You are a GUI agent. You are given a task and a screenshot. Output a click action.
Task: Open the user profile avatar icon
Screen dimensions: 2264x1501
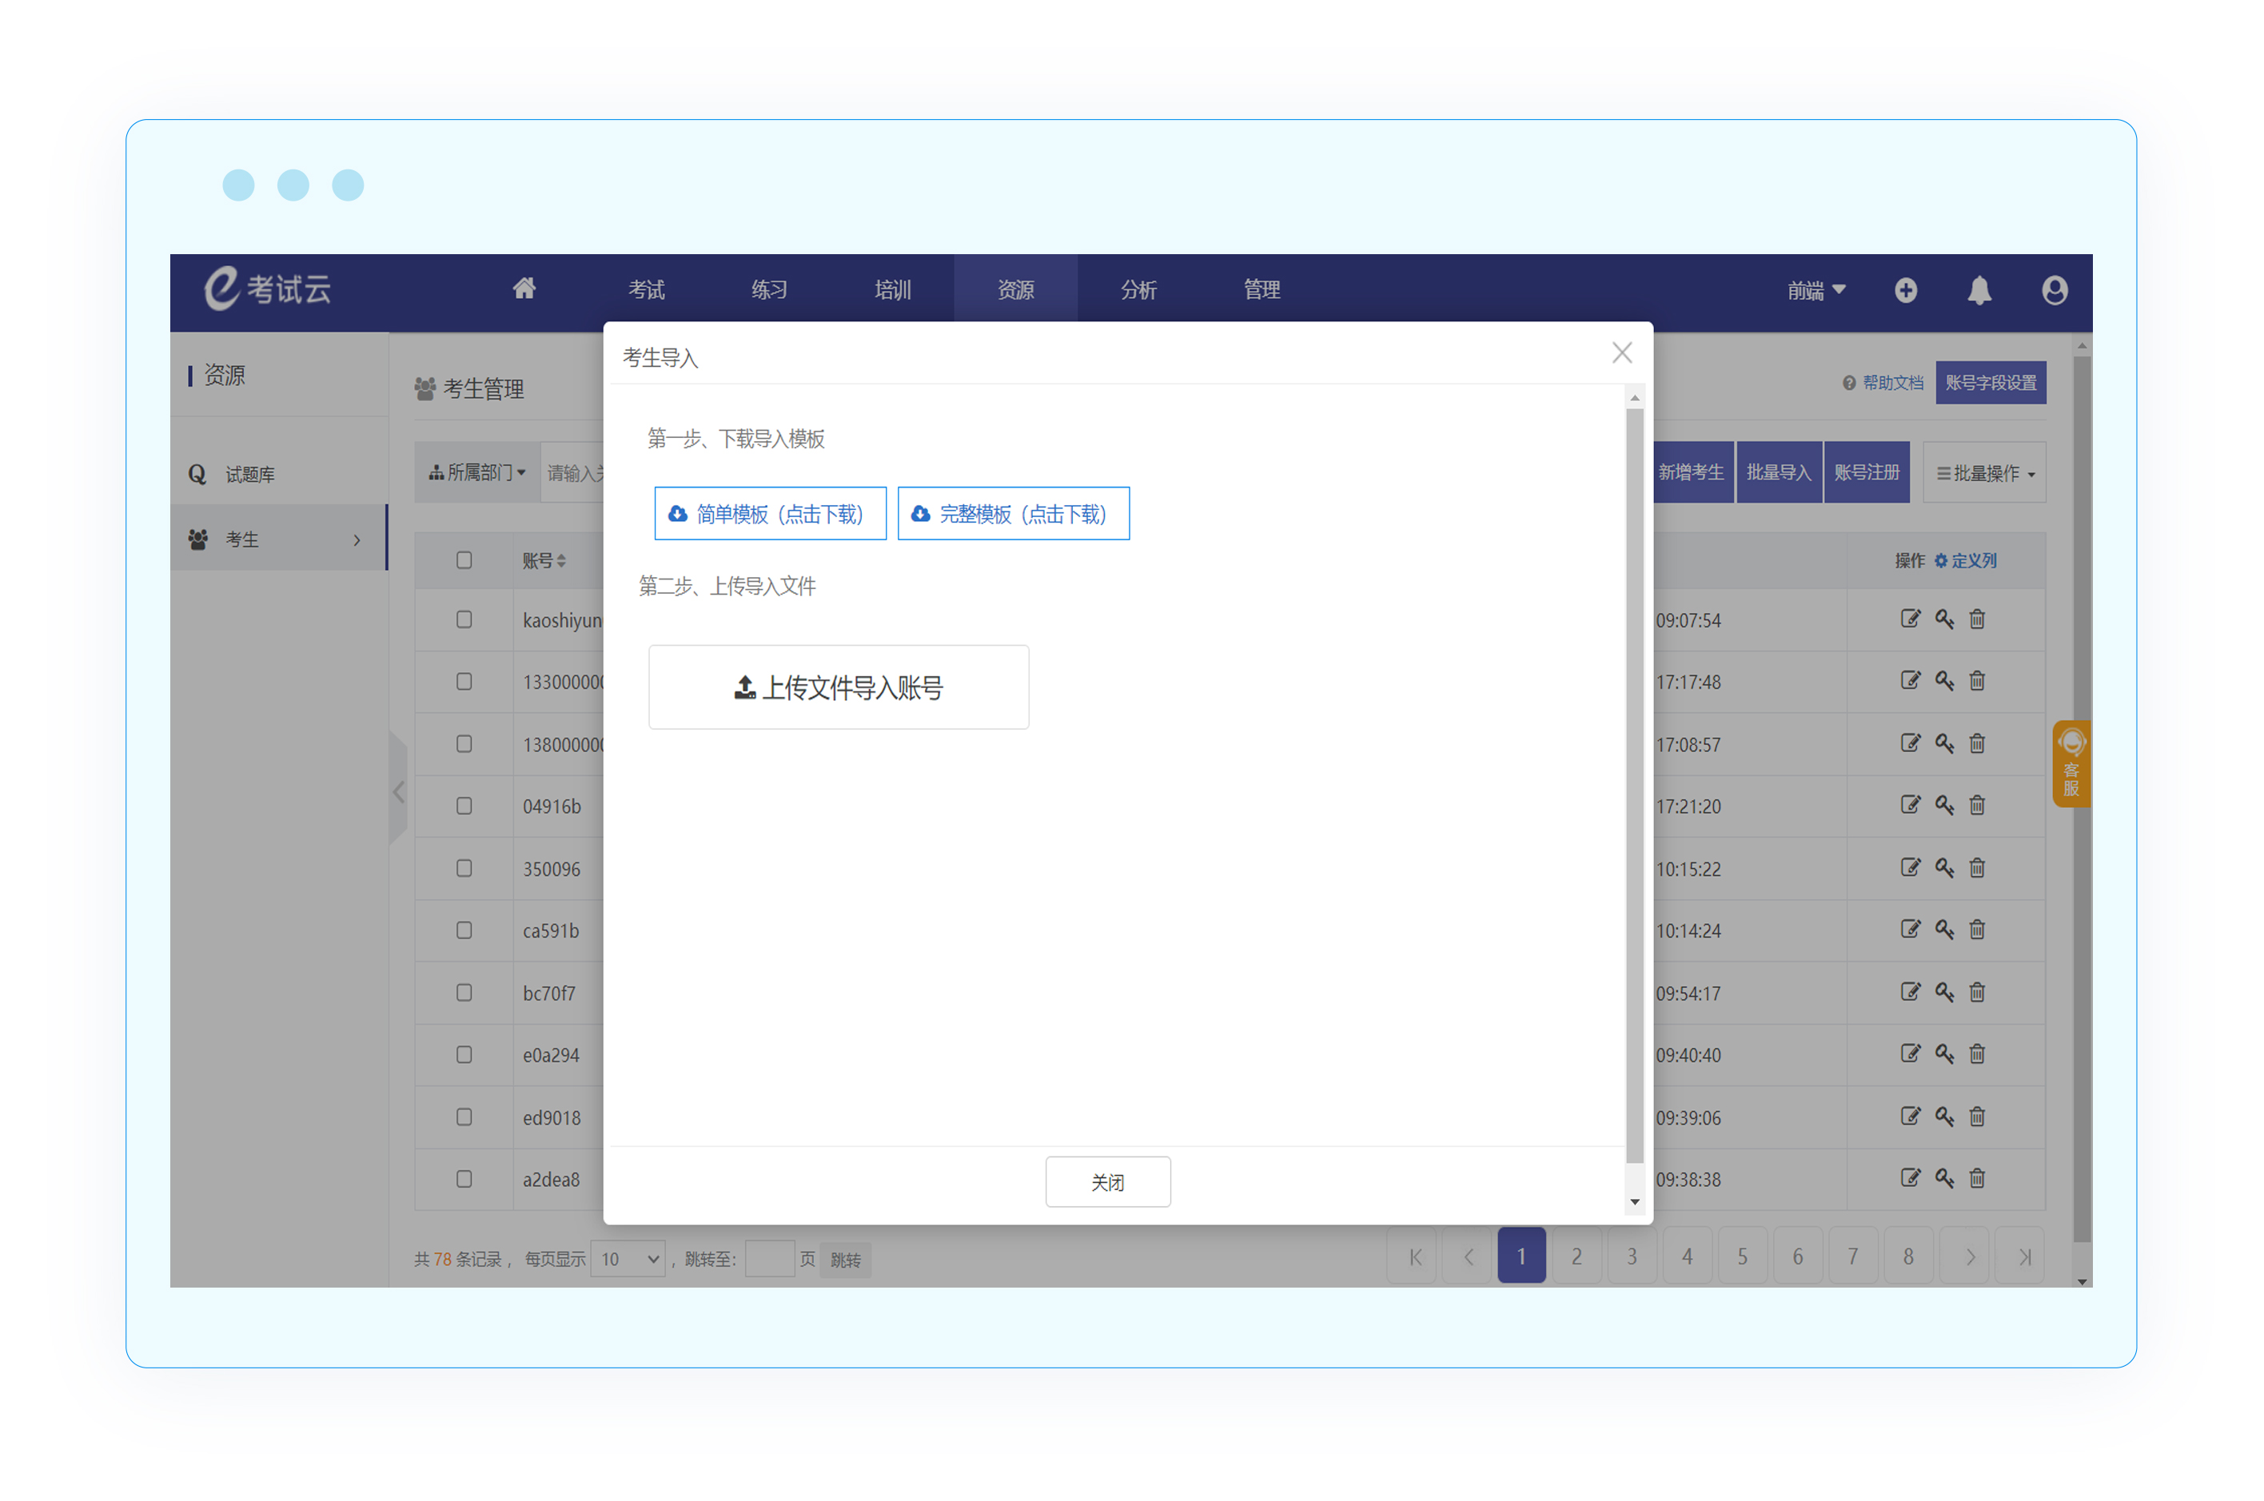[2054, 290]
